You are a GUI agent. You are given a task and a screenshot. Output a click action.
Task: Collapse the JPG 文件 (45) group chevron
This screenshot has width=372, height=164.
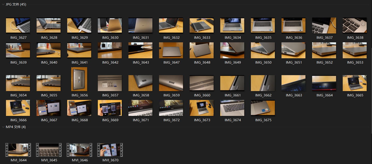(x=3, y=4)
